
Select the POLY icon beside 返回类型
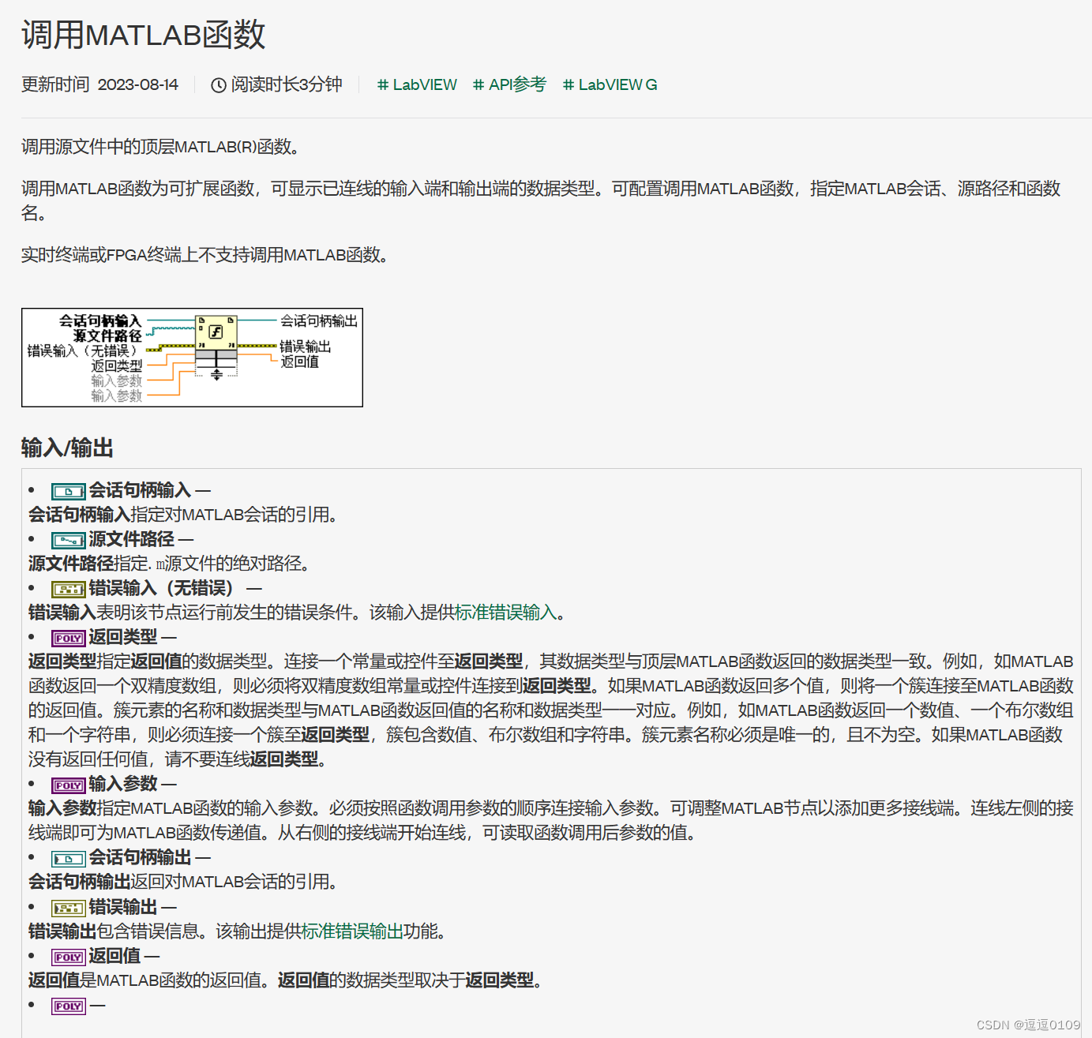(68, 638)
